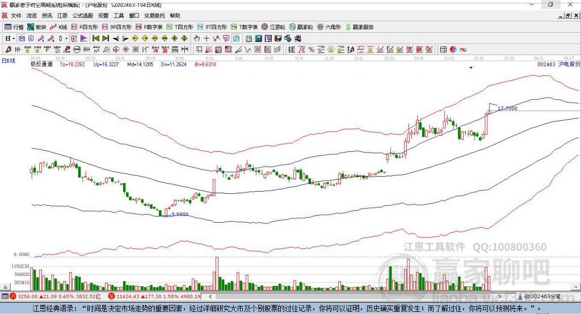This screenshot has width=581, height=314.
Task: Open the P数字表 number table
Action: [x=149, y=27]
